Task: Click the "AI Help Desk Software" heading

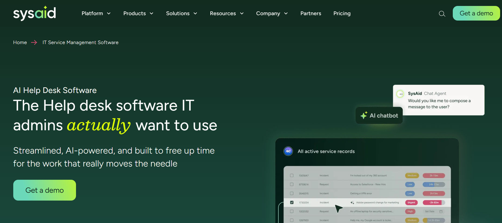Action: pos(55,90)
